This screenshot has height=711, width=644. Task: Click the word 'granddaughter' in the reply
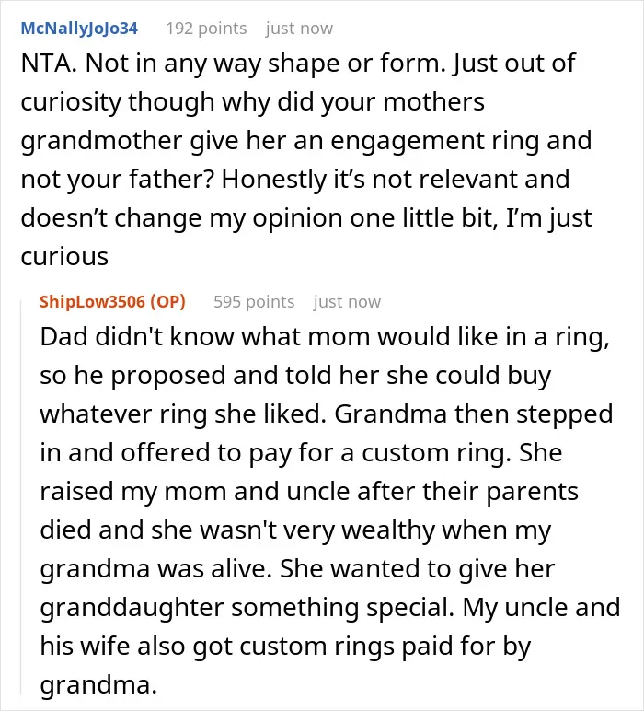point(132,608)
